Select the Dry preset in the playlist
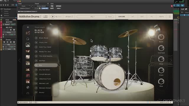Viewport: 189px width, 106px height. [46, 65]
